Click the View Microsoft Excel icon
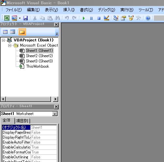Screen dimensions: 164x162 click(7, 18)
